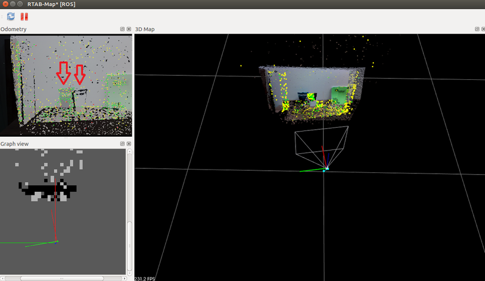Click the Graph view scroll left arrow
This screenshot has height=281, width=485.
3,278
